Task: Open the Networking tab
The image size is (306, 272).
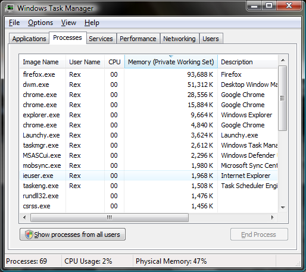Action: pyautogui.click(x=179, y=39)
